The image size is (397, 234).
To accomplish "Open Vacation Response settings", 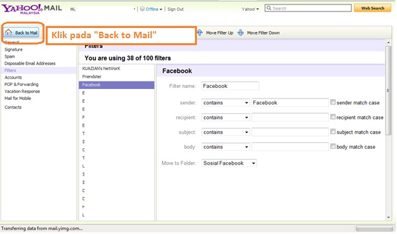I will (x=22, y=92).
